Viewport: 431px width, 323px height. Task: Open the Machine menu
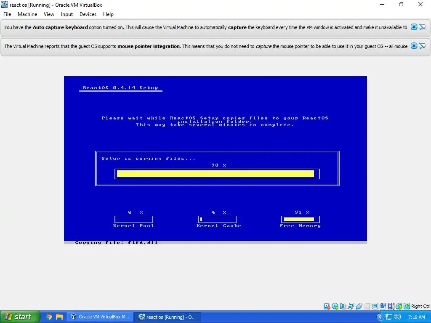click(x=27, y=14)
